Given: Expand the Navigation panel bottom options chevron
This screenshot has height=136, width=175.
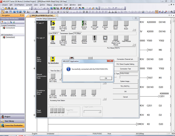Looking at the screenshot, I should click(x=23, y=130).
